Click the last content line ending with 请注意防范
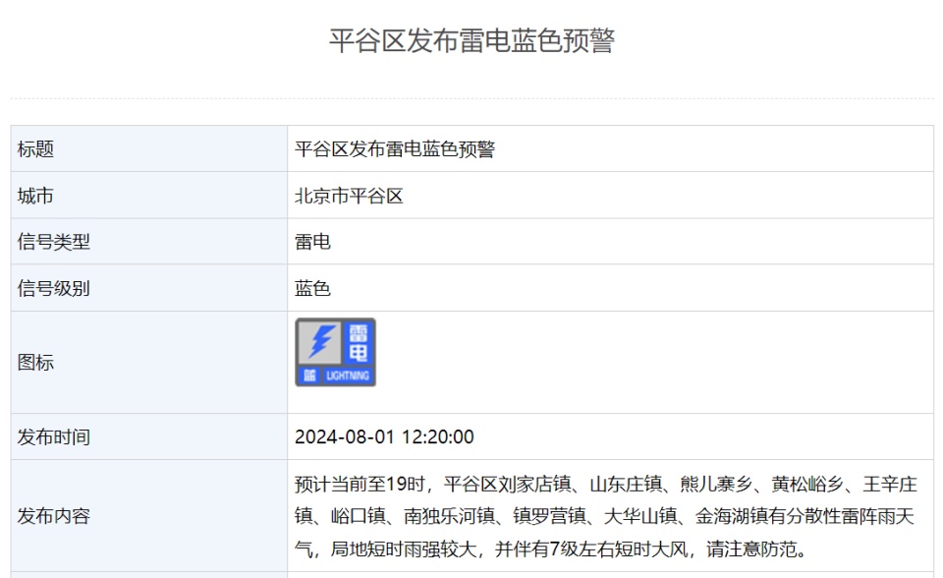Viewport: 943px width, 578px height. (x=550, y=548)
